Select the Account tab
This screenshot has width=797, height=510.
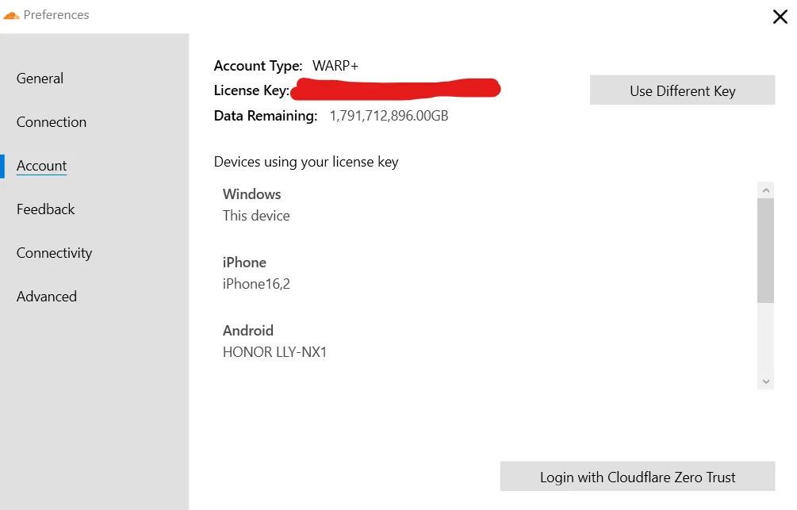(x=42, y=166)
